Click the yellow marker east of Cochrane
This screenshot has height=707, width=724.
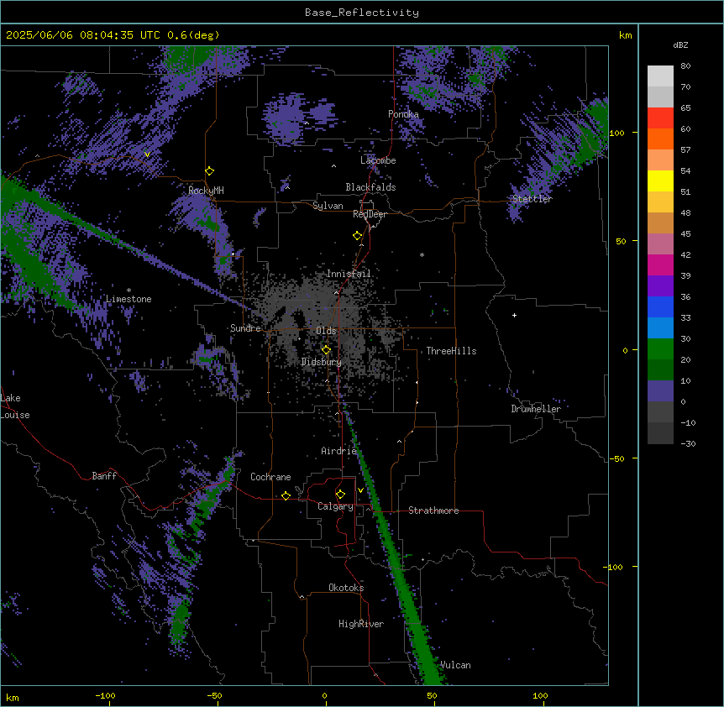286,495
